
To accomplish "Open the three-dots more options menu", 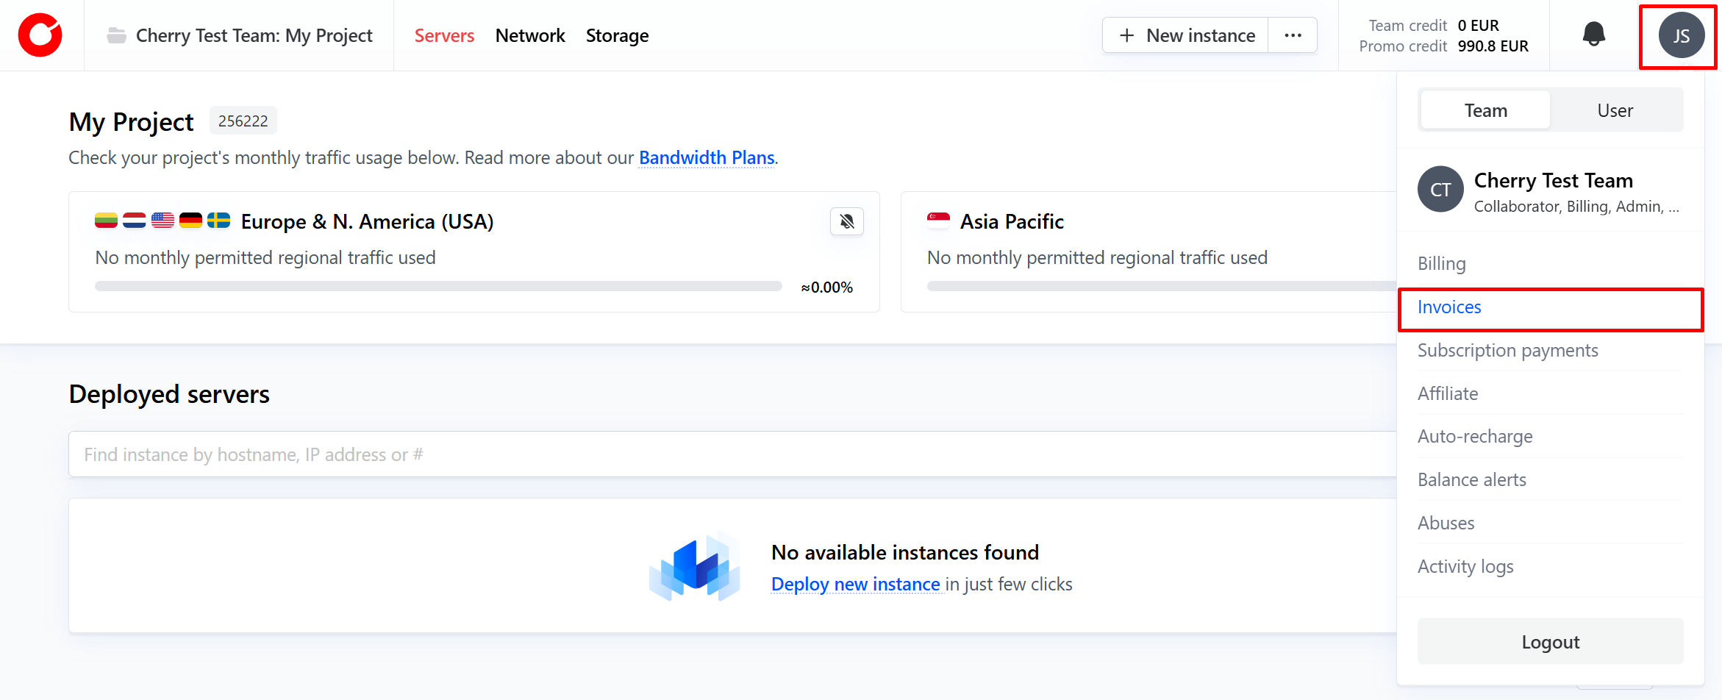I will (1293, 35).
